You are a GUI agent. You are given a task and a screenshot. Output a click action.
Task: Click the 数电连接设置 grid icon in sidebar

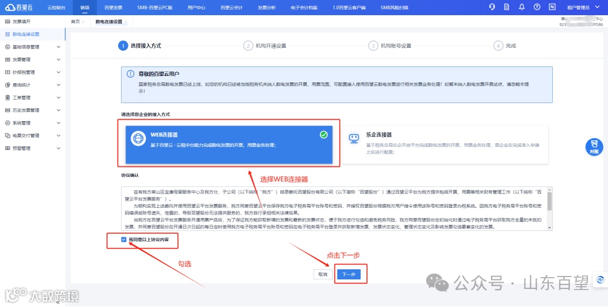[8, 34]
